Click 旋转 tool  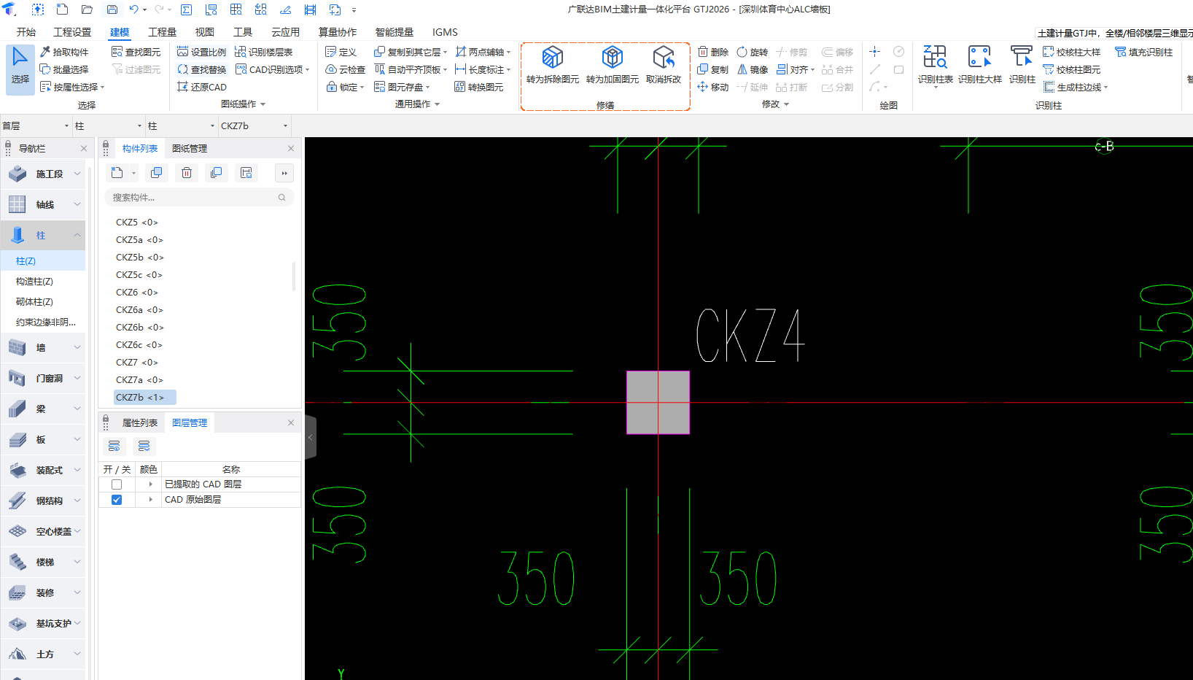coord(753,52)
